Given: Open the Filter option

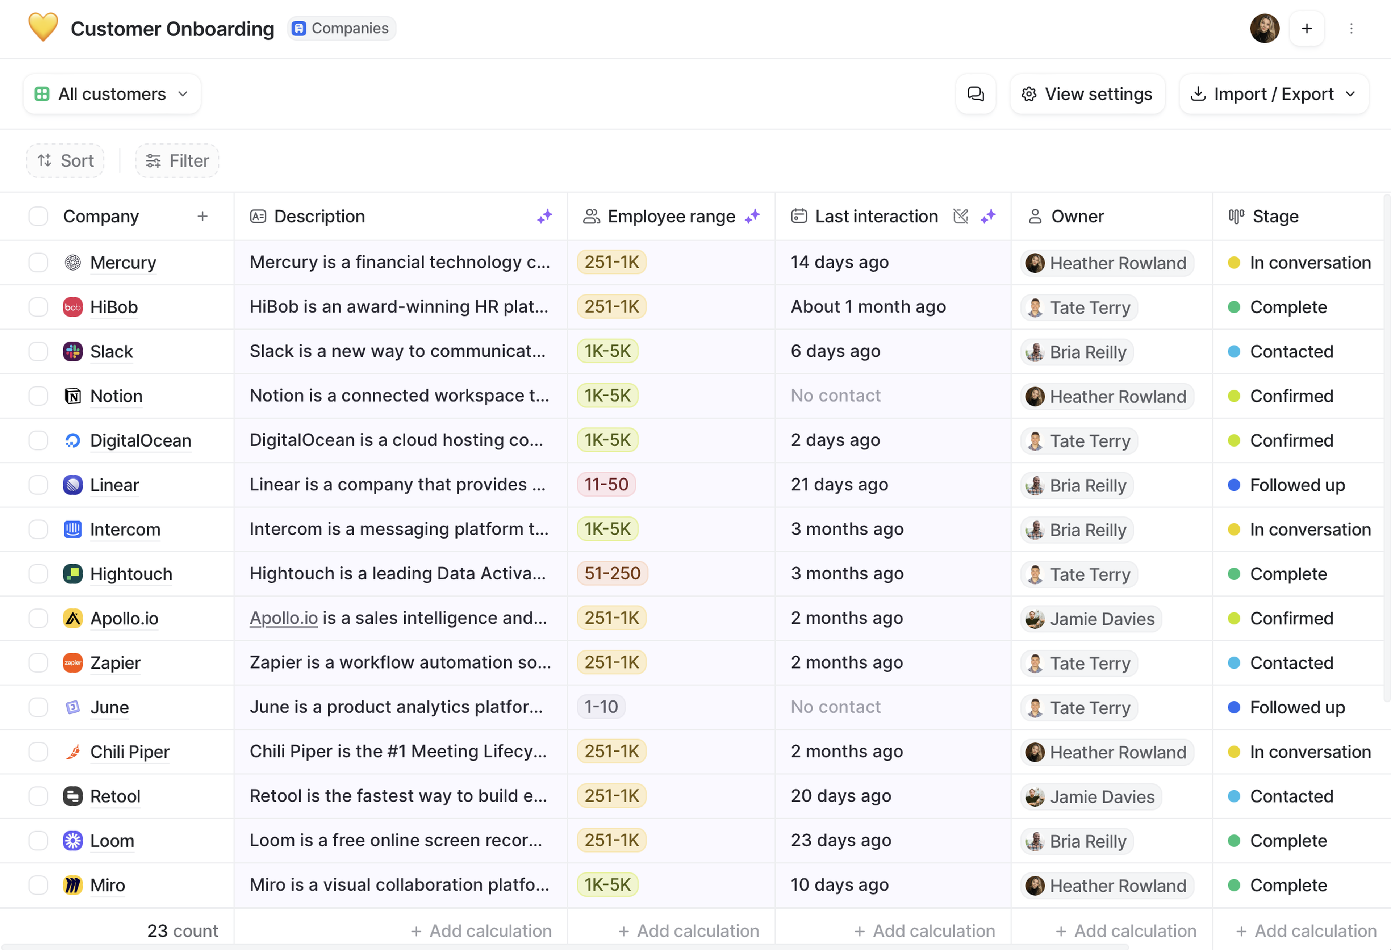Looking at the screenshot, I should (177, 160).
